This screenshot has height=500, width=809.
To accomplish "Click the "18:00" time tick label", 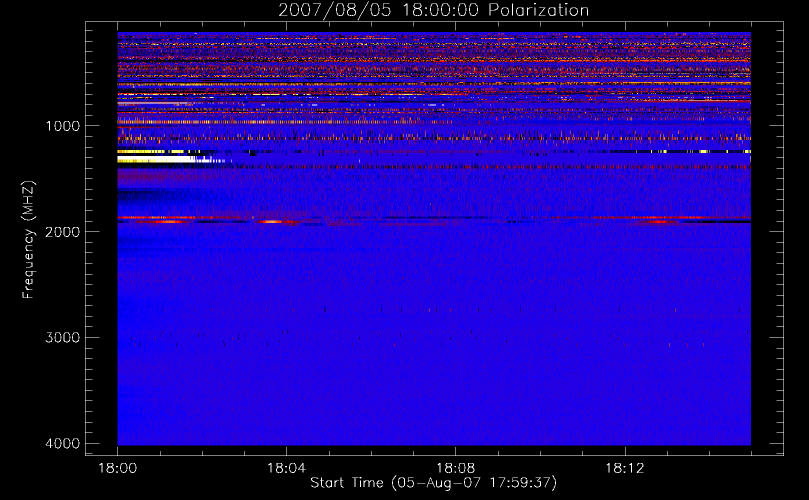I will tap(117, 468).
